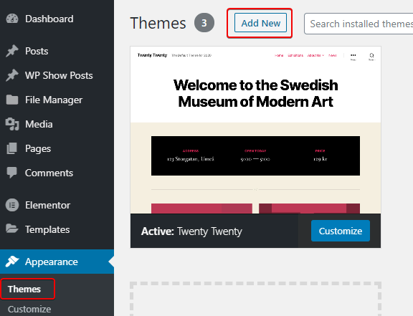Open the Themes submenu item
Image resolution: width=413 pixels, height=316 pixels.
pos(24,289)
